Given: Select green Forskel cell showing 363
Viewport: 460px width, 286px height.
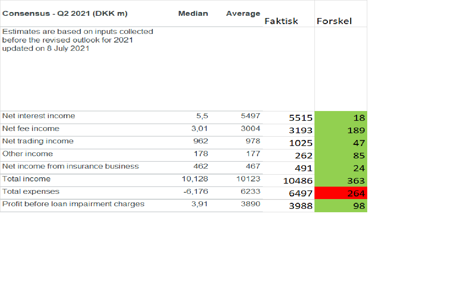Looking at the screenshot, I should pos(341,181).
